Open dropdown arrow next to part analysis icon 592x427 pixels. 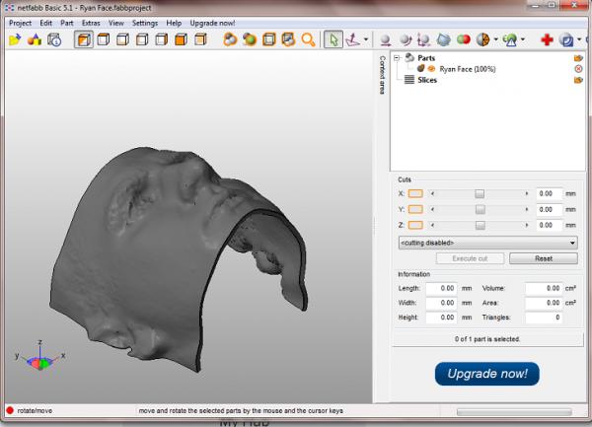coord(495,39)
